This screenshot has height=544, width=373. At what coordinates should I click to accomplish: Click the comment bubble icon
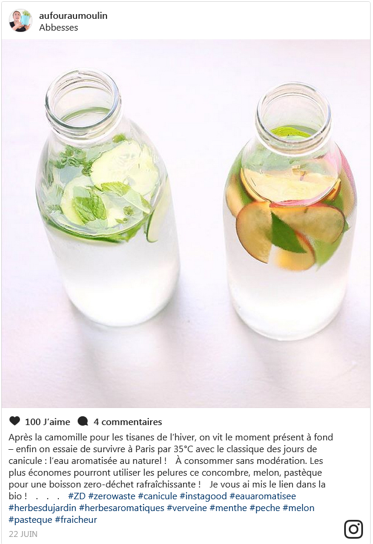pyautogui.click(x=83, y=421)
